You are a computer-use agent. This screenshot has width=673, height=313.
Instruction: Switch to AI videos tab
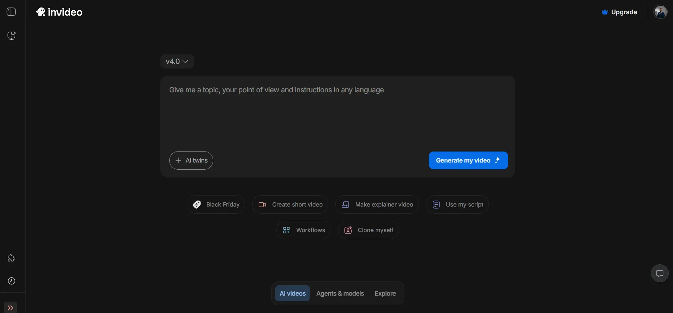coord(293,293)
